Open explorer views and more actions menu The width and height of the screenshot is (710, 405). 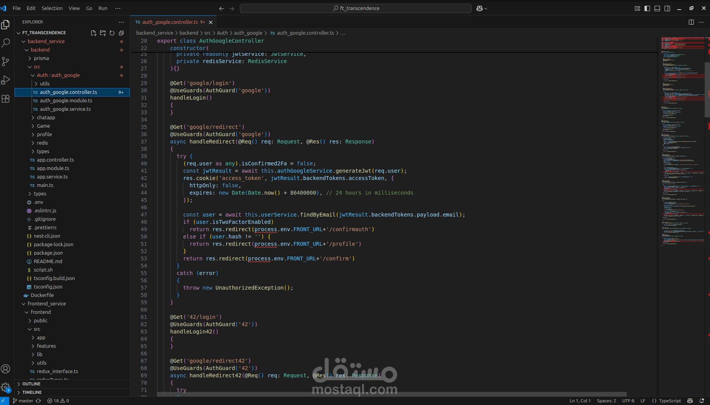click(x=121, y=22)
